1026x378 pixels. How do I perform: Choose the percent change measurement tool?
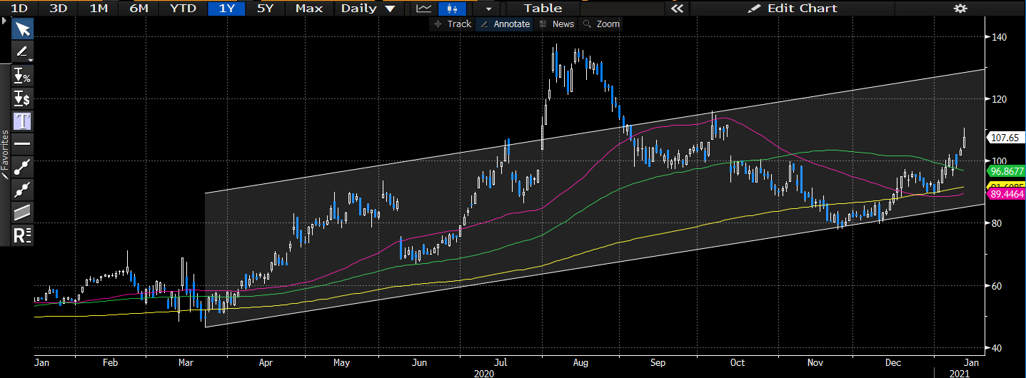click(x=22, y=76)
